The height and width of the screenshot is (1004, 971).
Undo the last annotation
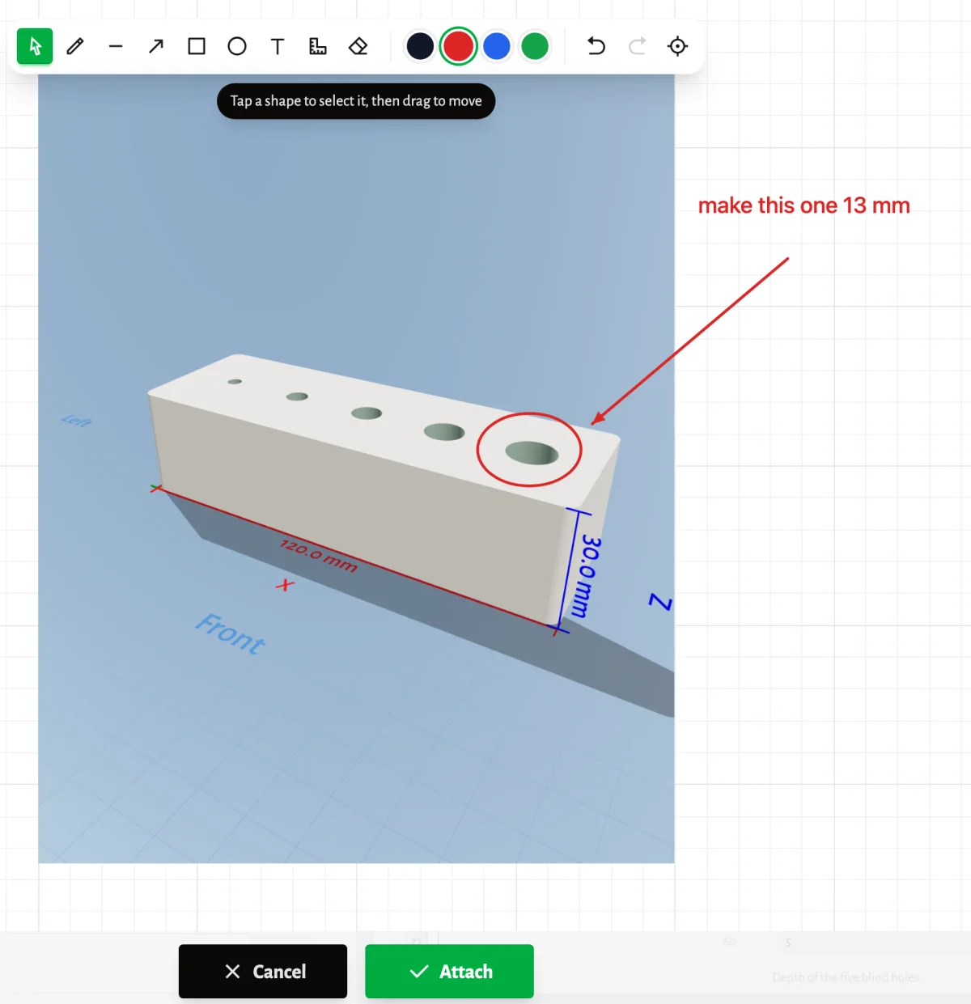[596, 46]
